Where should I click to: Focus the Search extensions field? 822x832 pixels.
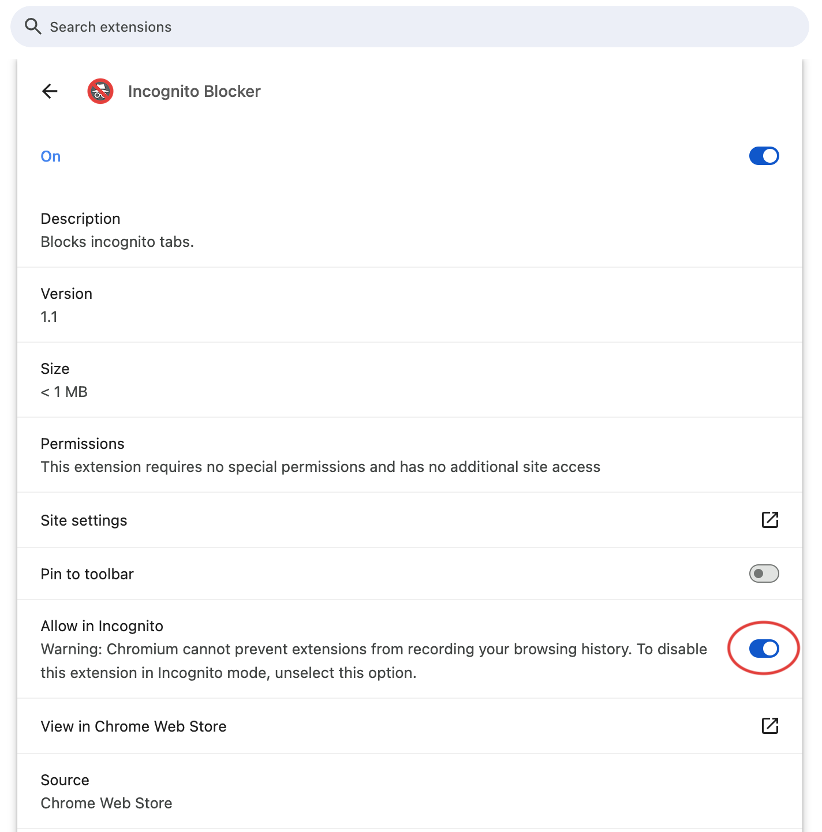coord(410,27)
